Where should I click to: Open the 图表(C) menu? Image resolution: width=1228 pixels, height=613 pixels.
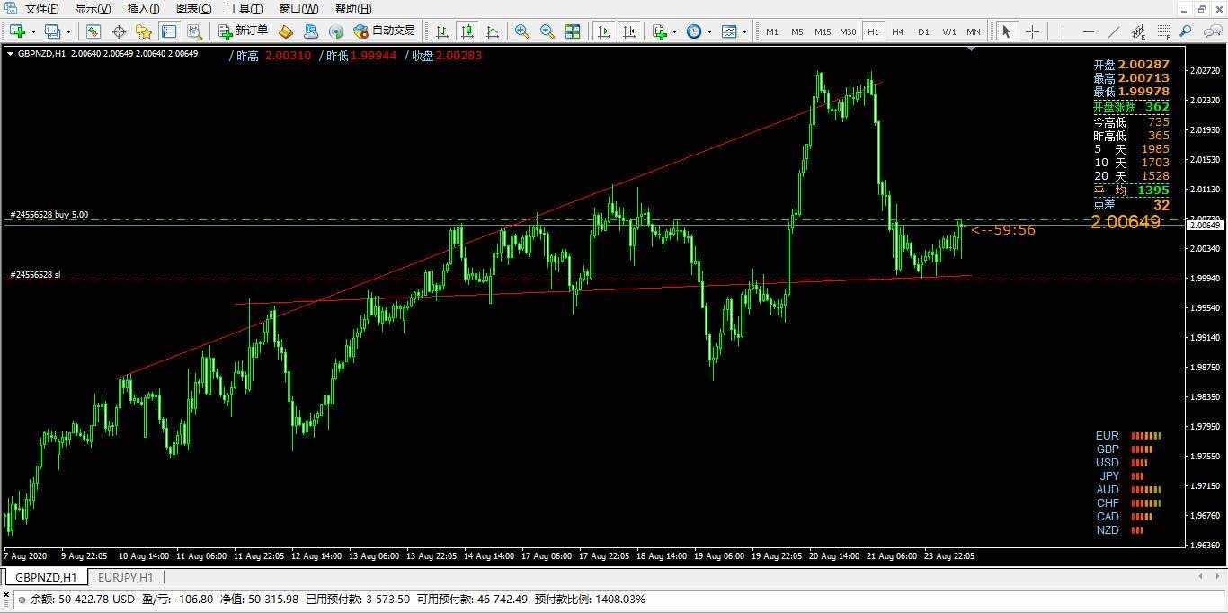pyautogui.click(x=194, y=9)
